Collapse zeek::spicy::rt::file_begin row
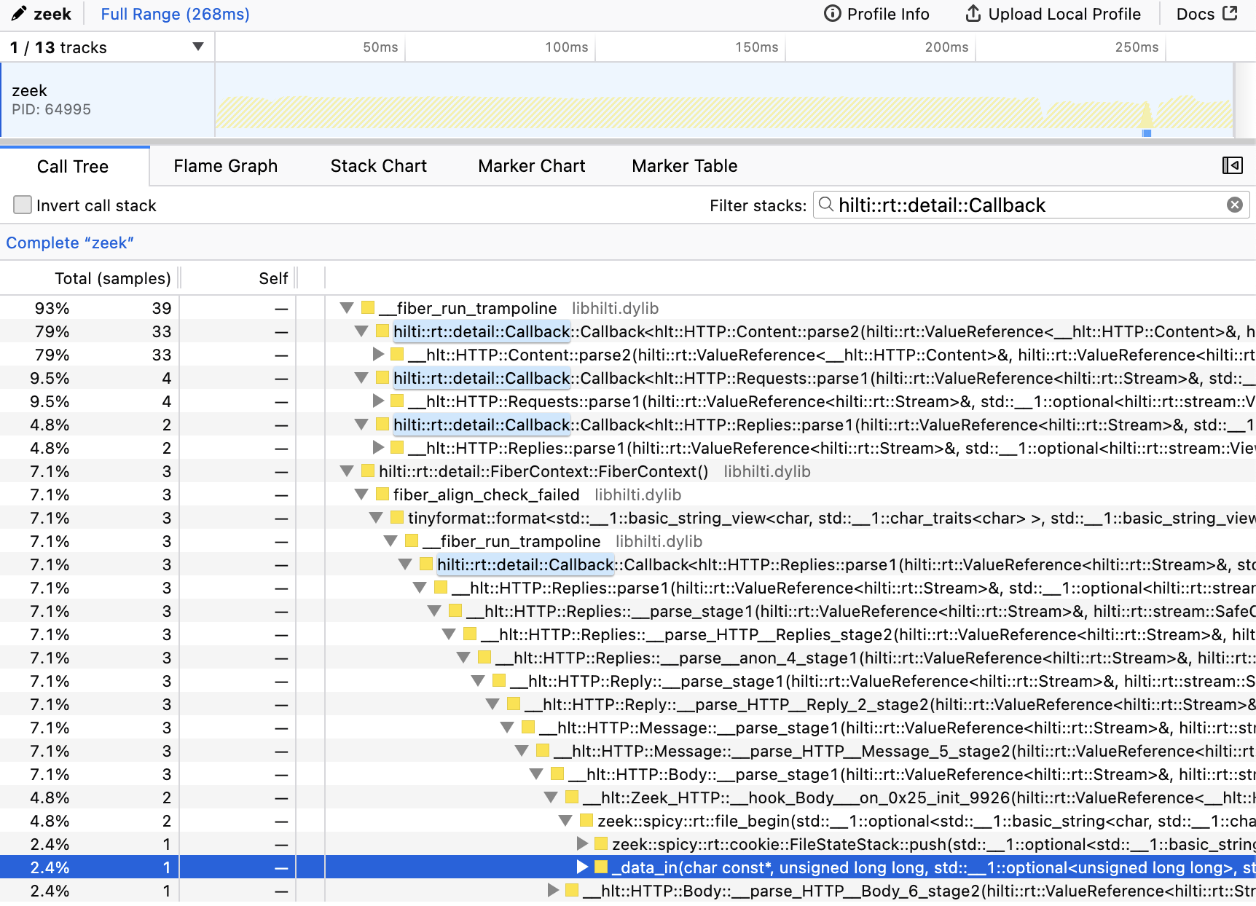1256x906 pixels. point(565,821)
